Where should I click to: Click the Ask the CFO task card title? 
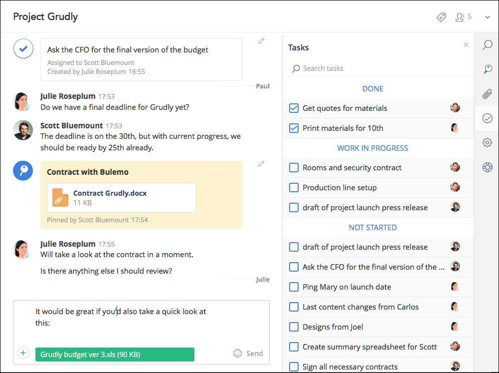pyautogui.click(x=128, y=50)
